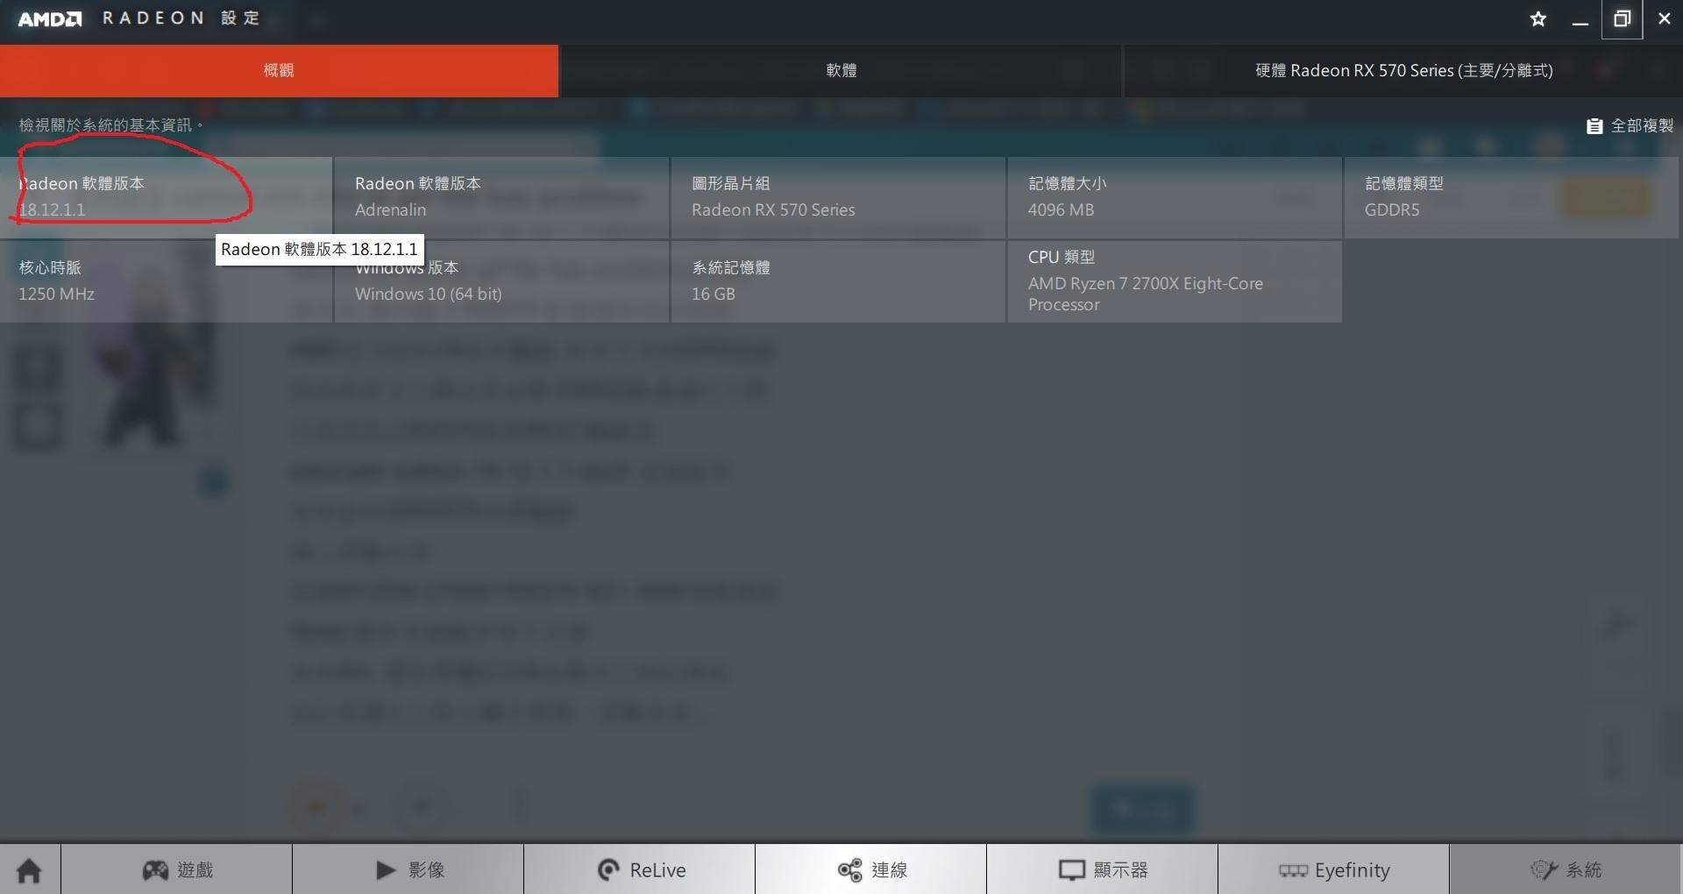Open the 連線 connect section
This screenshot has width=1683, height=894.
coord(871,869)
